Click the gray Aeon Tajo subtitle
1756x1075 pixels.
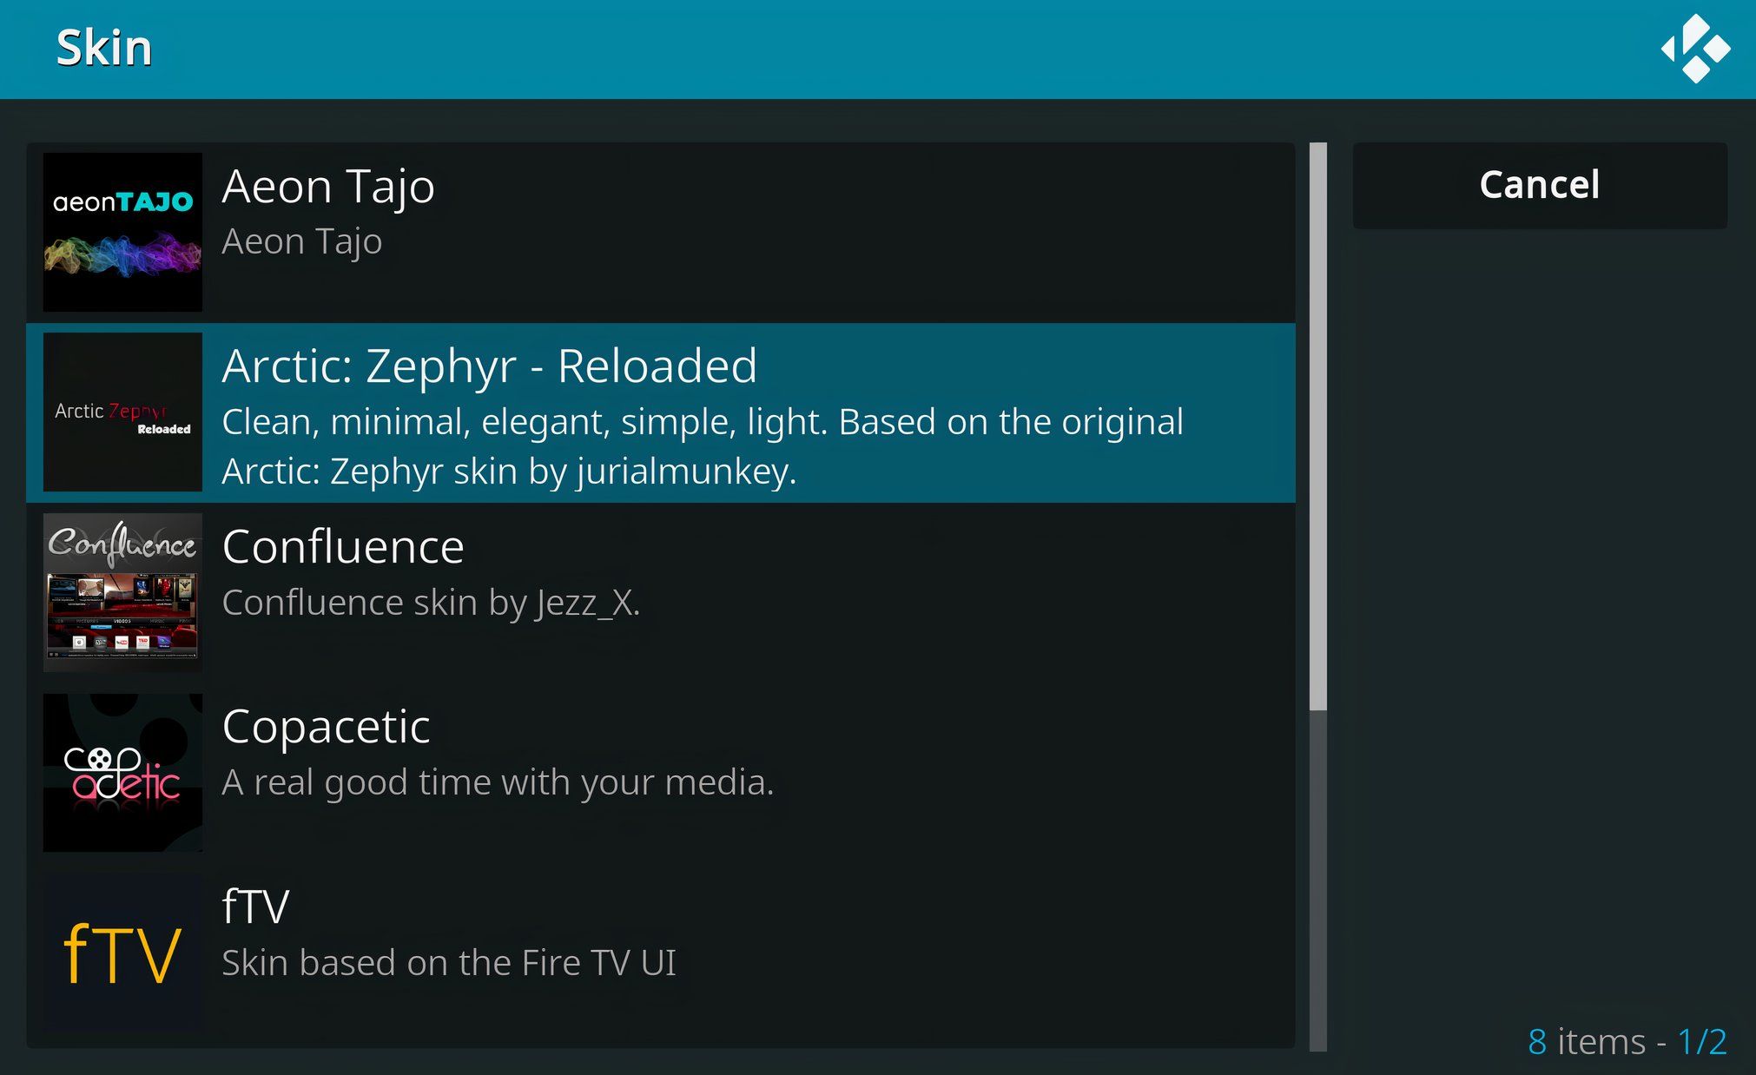tap(302, 241)
